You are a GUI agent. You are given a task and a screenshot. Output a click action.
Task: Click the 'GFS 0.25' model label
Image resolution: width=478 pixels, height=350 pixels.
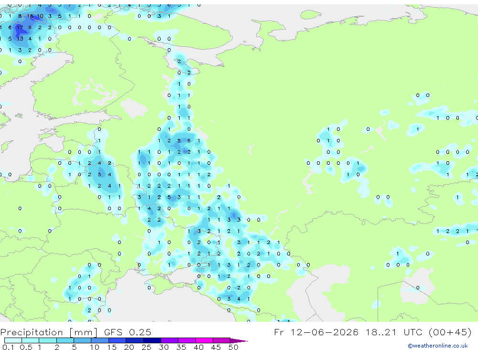coord(128,332)
